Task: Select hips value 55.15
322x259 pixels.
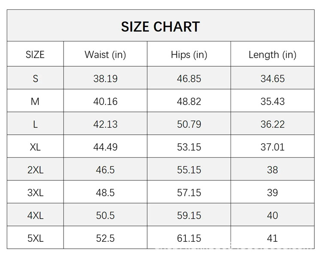Action: tap(189, 170)
